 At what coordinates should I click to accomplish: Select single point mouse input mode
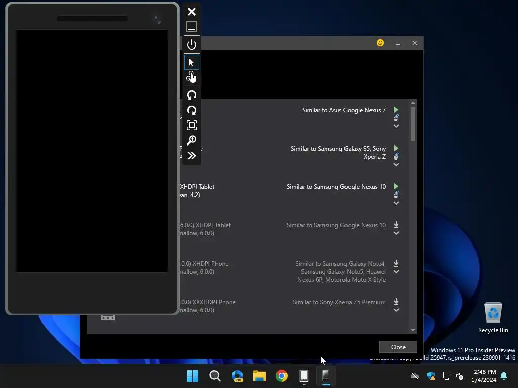click(x=192, y=62)
